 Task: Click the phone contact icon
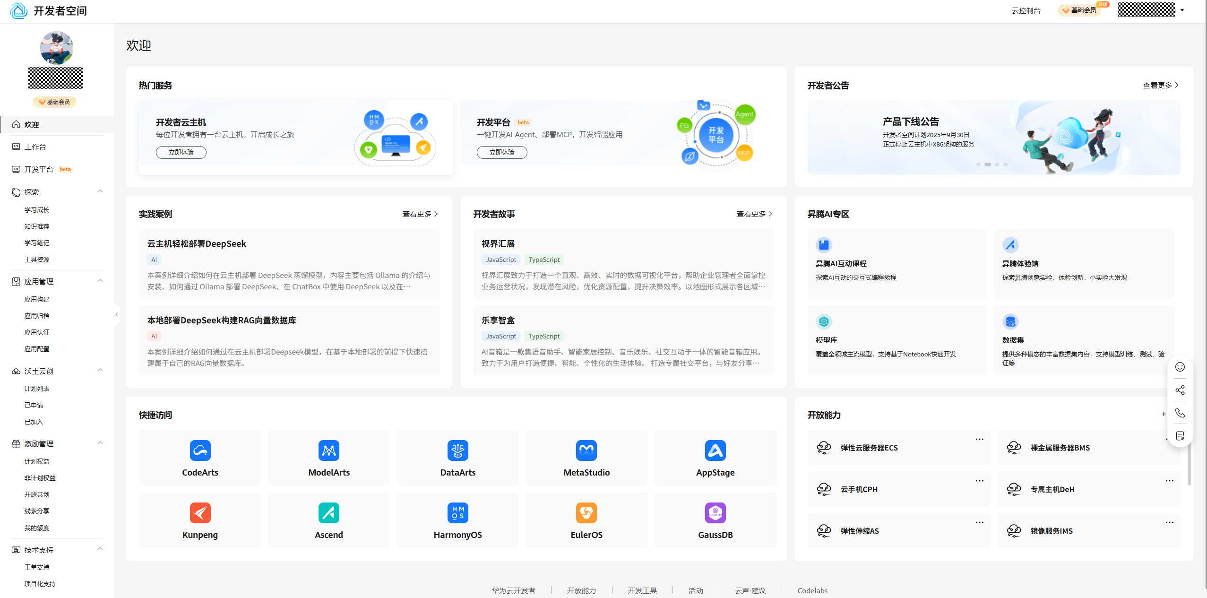point(1180,413)
